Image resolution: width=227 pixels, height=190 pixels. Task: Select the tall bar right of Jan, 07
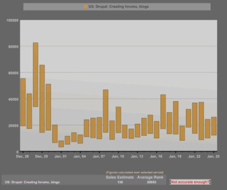[x=105, y=111]
